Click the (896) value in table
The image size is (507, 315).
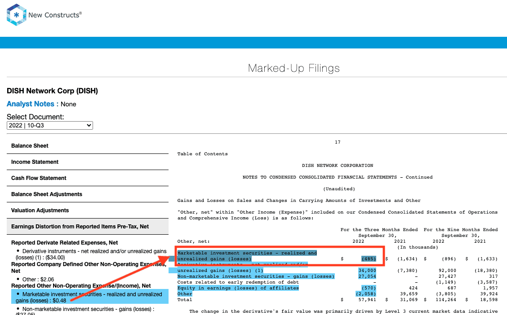(449, 259)
